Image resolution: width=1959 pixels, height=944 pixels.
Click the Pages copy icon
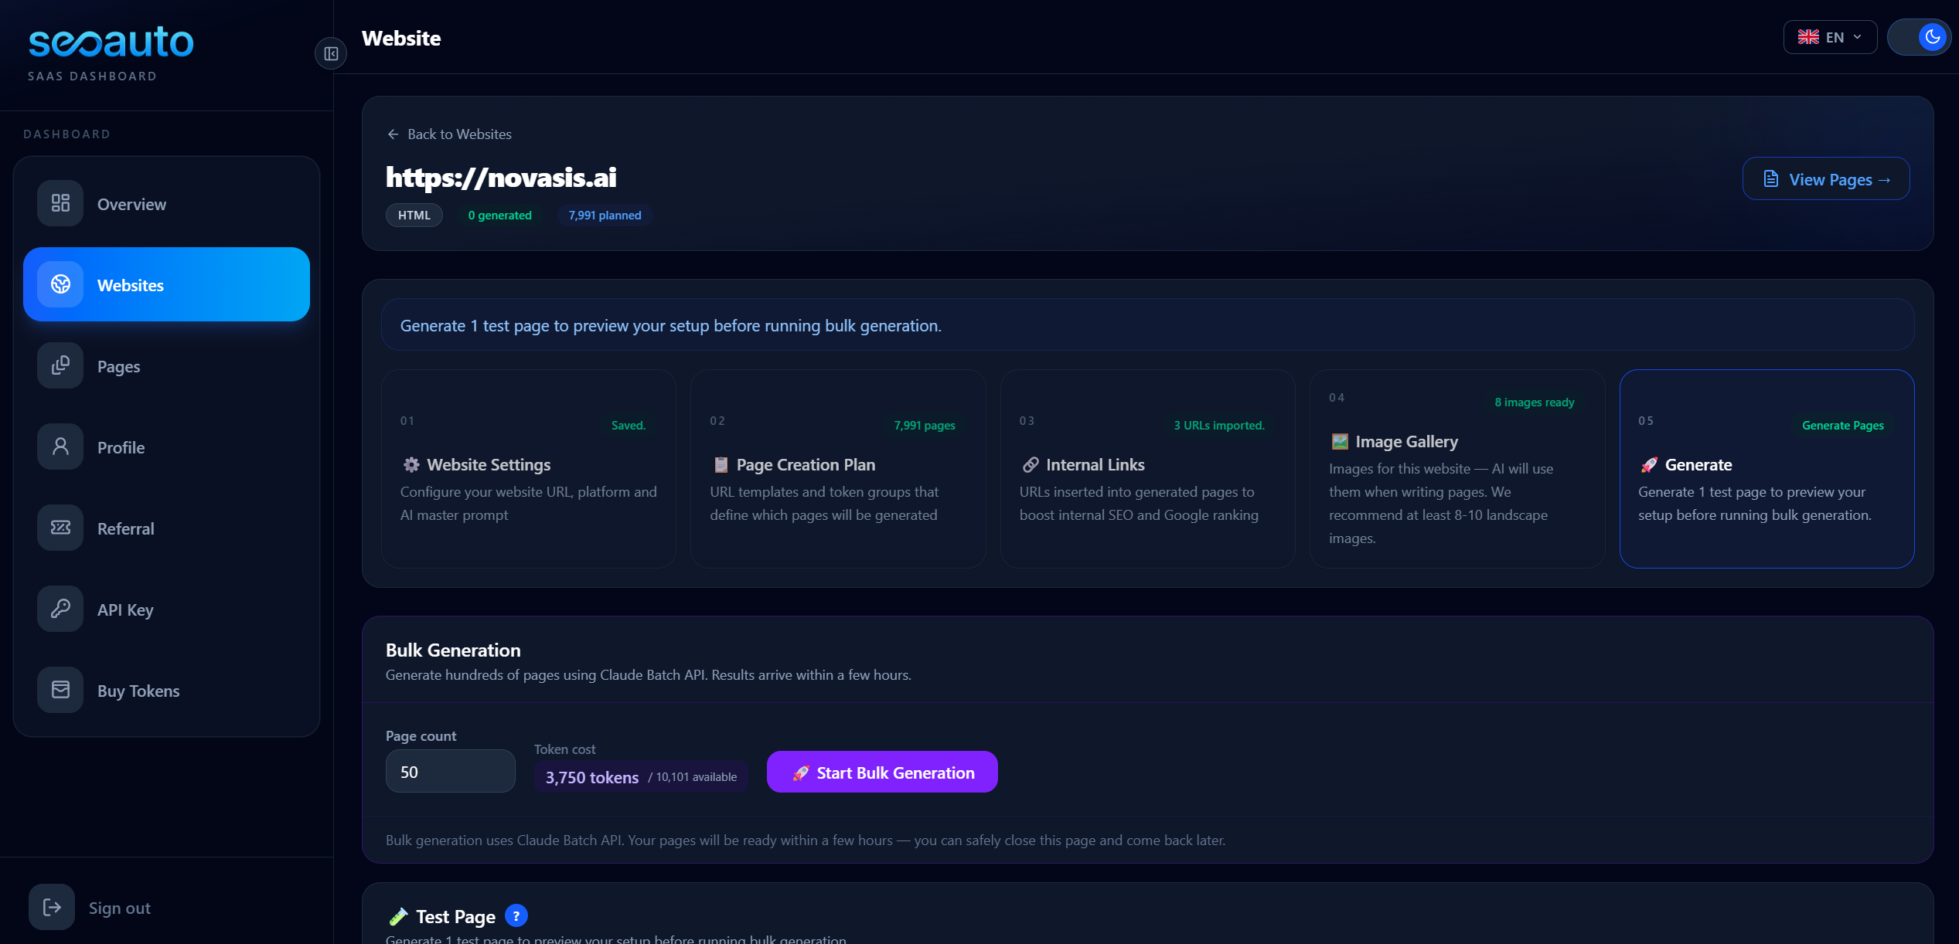(x=60, y=365)
